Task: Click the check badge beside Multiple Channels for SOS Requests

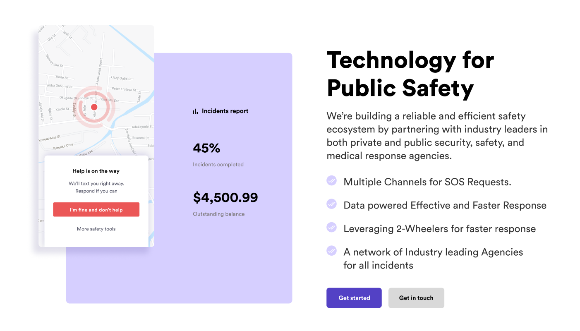Action: coord(331,181)
